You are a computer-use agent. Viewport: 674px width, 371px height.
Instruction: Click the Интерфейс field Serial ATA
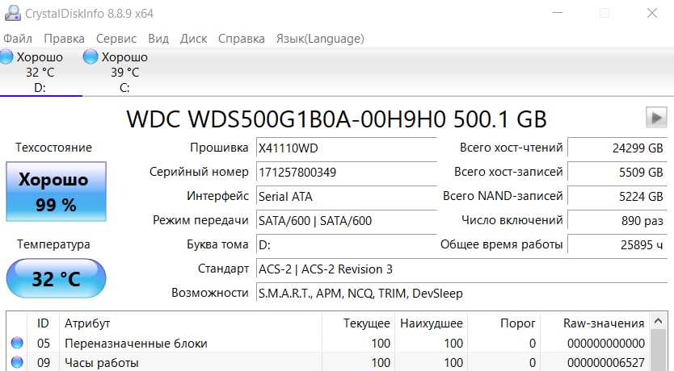347,197
